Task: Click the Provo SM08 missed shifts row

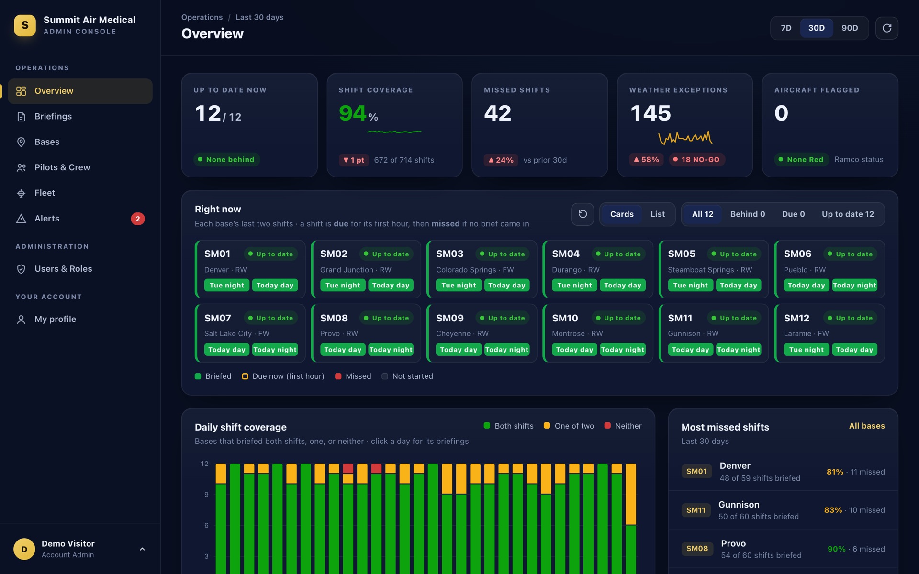Action: (783, 549)
